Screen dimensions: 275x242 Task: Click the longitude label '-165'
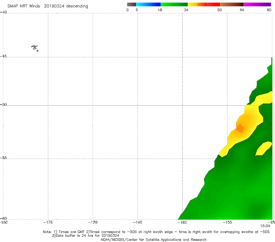tap(137, 222)
